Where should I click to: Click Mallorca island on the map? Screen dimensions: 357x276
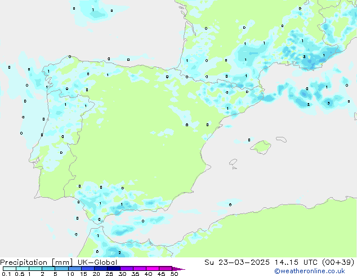coord(261,148)
